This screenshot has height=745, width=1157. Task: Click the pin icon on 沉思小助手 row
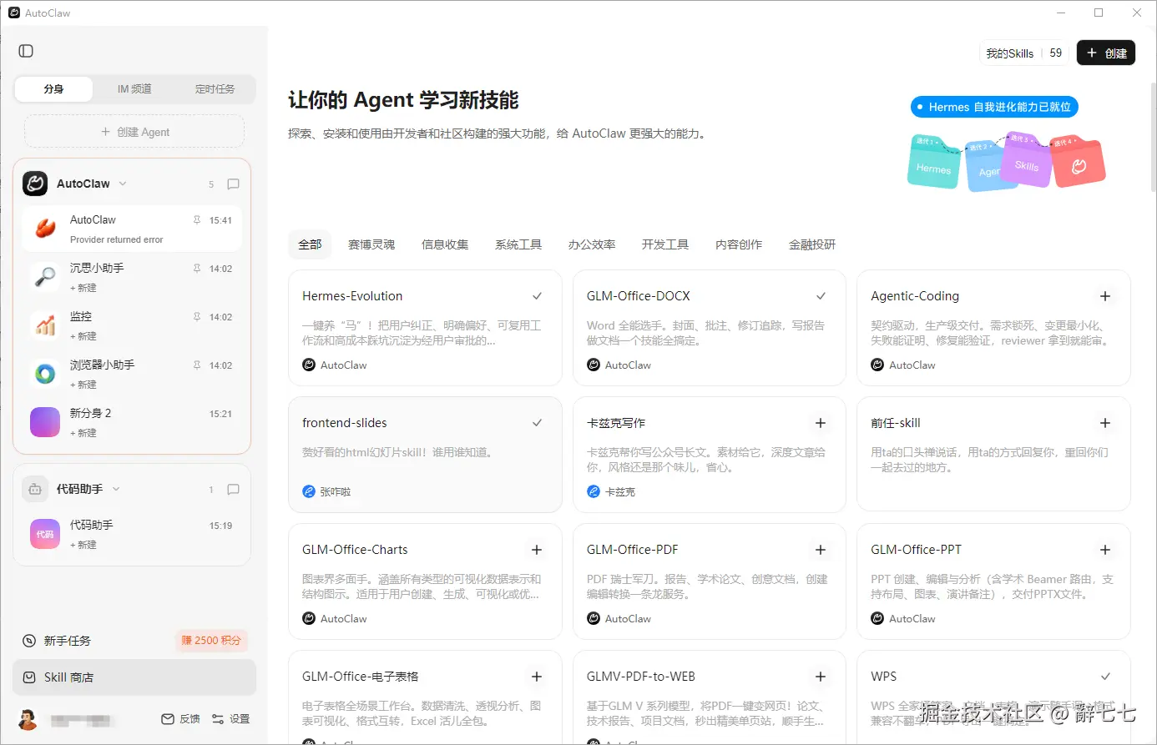click(197, 269)
